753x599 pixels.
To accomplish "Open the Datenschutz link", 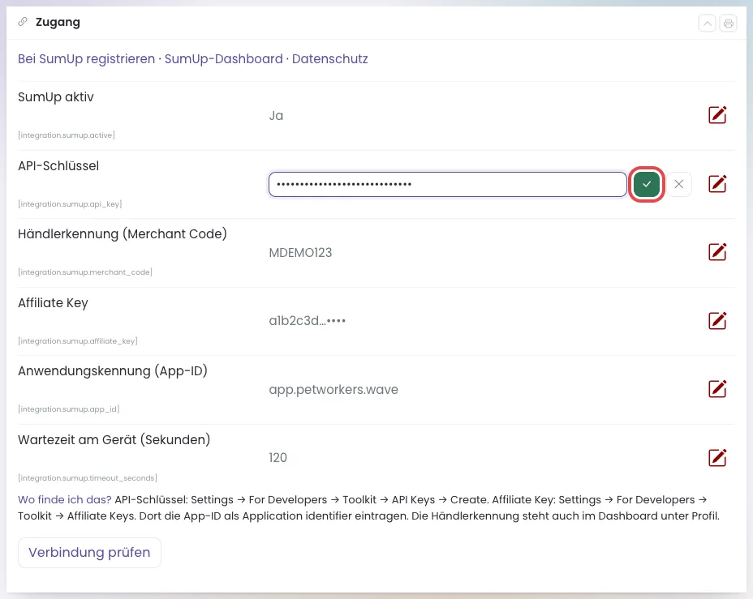I will [x=330, y=59].
